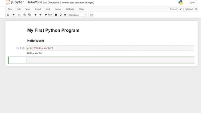Screen dimensions: 201x113
Task: Insert a cell below with plus icon
Action: click(14, 15)
